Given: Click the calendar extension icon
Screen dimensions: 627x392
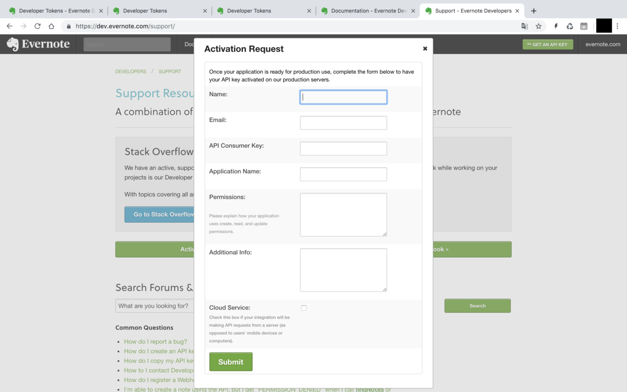Looking at the screenshot, I should [584, 26].
